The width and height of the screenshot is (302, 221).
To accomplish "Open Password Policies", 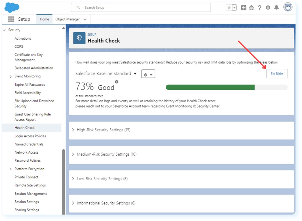I will pyautogui.click(x=27, y=161).
